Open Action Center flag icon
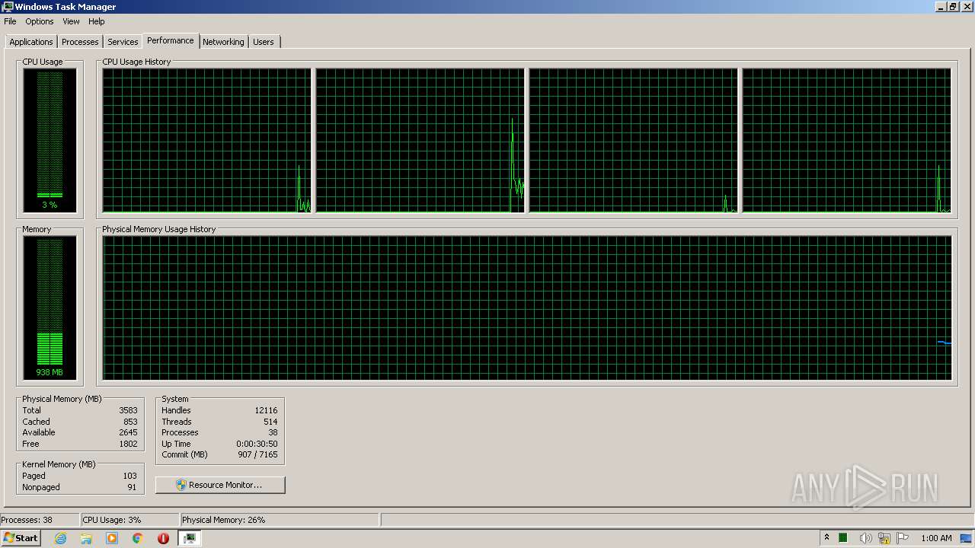Viewport: 975px width, 548px height. coord(903,538)
